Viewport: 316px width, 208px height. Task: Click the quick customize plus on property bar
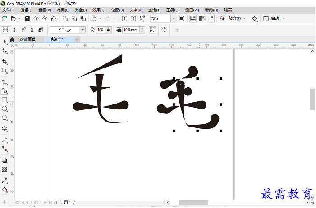tap(177, 30)
